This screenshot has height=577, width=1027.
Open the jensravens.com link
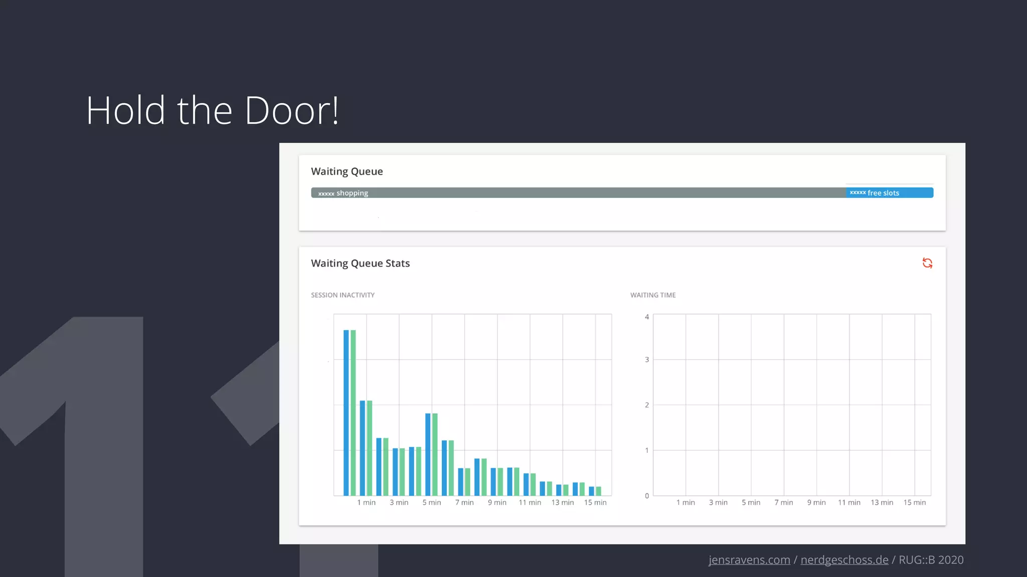click(x=749, y=560)
